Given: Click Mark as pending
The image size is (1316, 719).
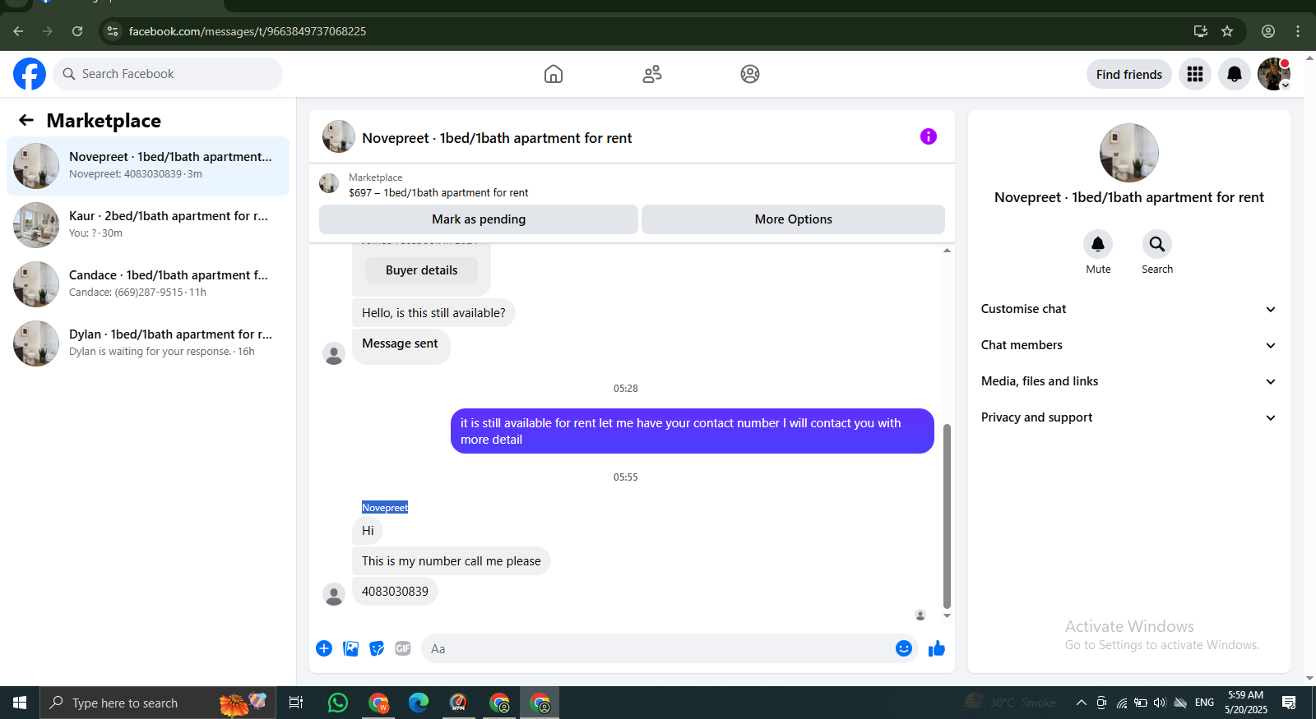Looking at the screenshot, I should click(479, 219).
